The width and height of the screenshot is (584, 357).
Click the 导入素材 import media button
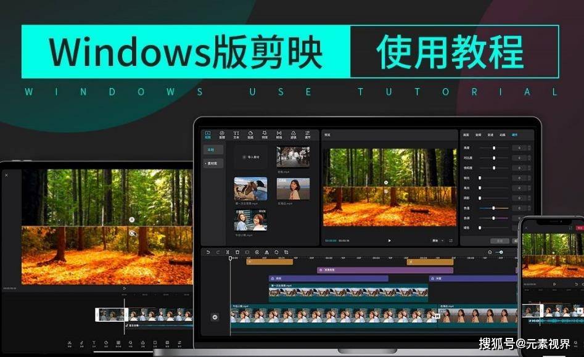(250, 157)
